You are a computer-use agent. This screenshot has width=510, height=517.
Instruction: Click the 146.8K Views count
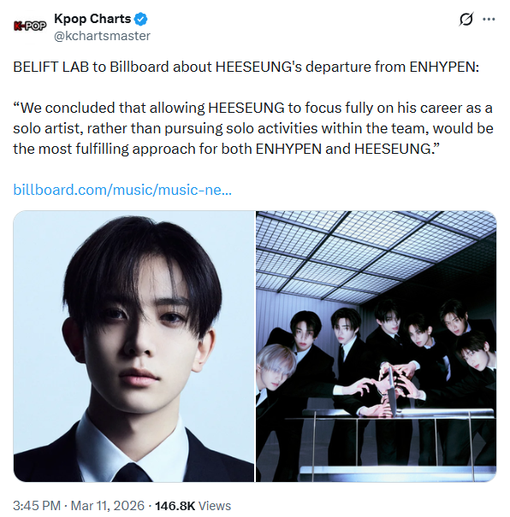pos(193,506)
